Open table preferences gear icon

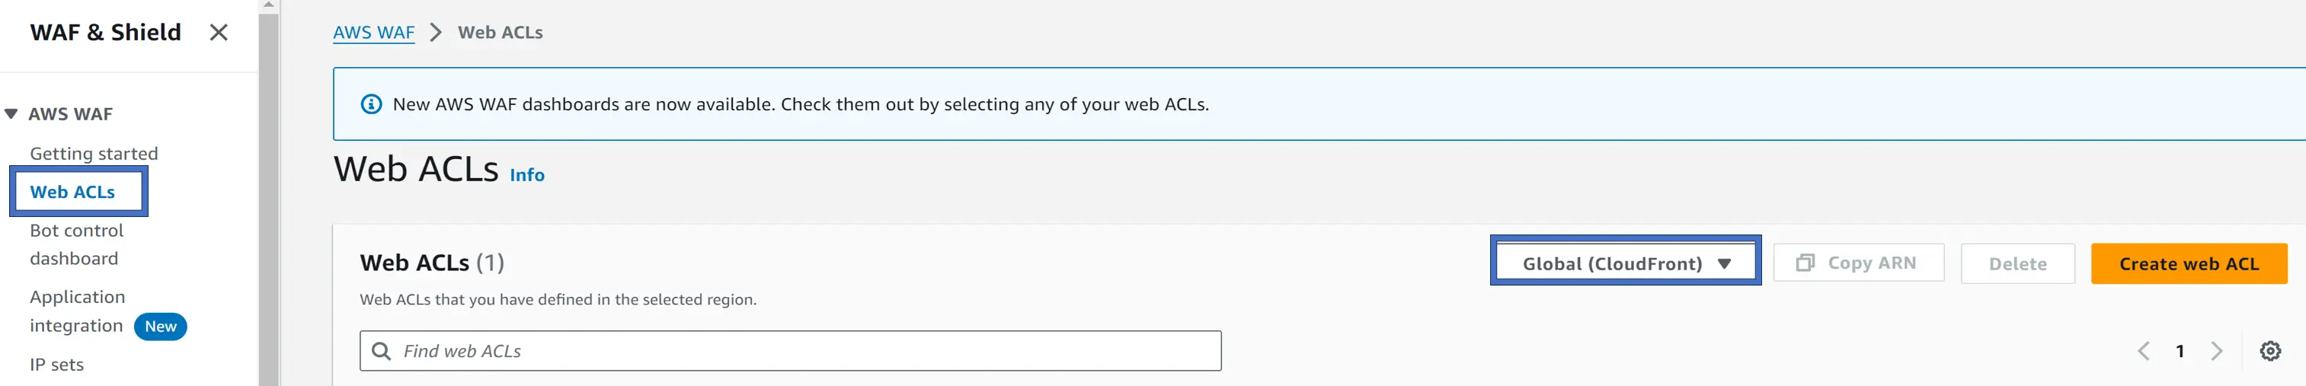2269,350
